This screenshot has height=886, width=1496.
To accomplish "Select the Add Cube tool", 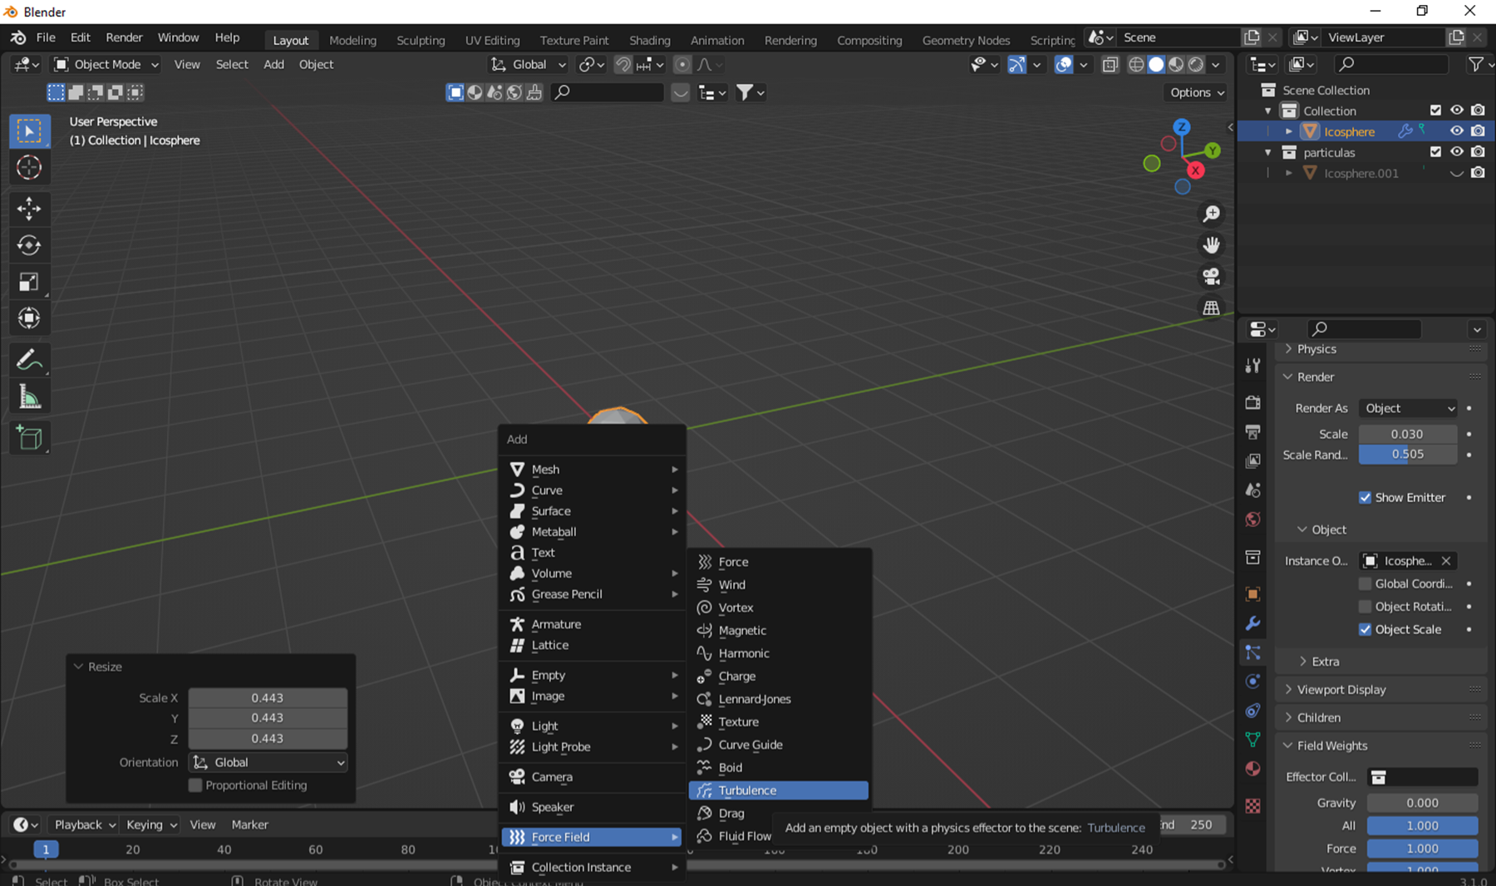I will click(x=29, y=438).
